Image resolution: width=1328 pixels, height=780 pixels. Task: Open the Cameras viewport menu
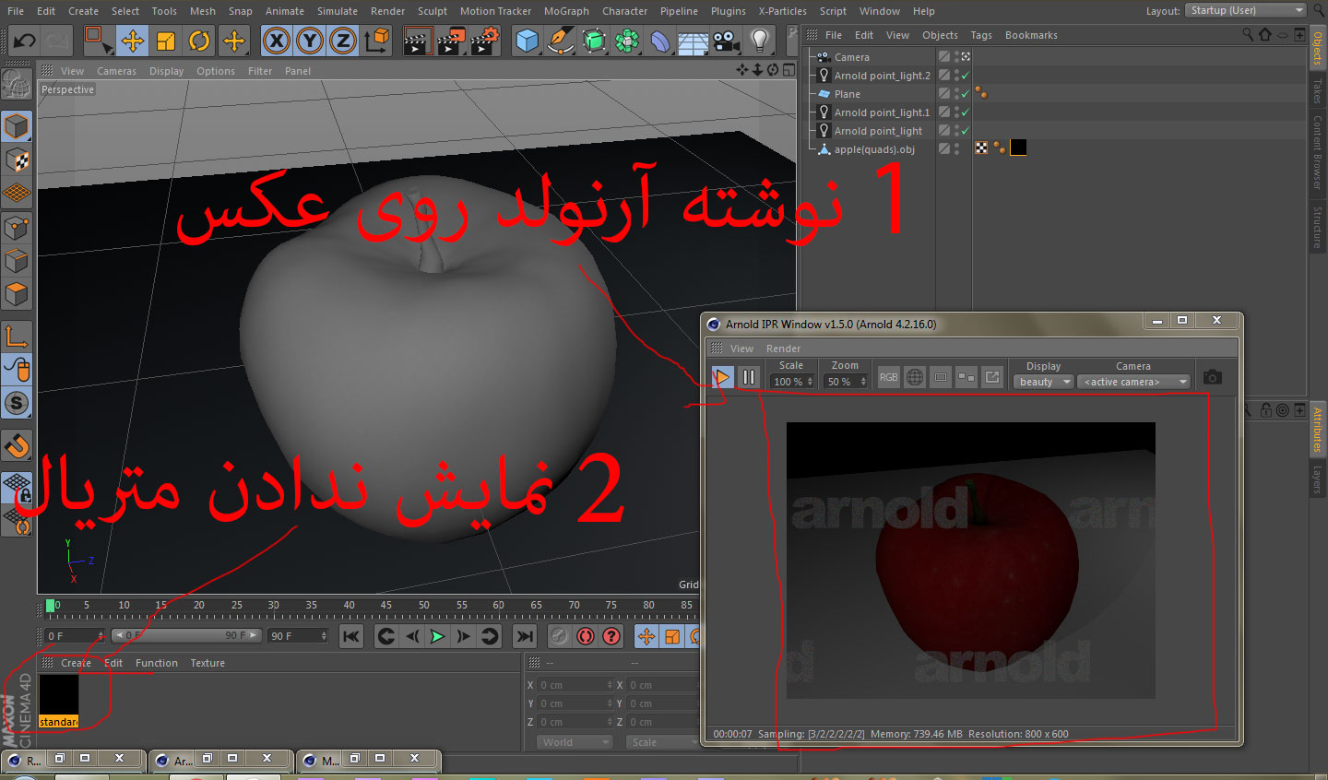click(116, 71)
